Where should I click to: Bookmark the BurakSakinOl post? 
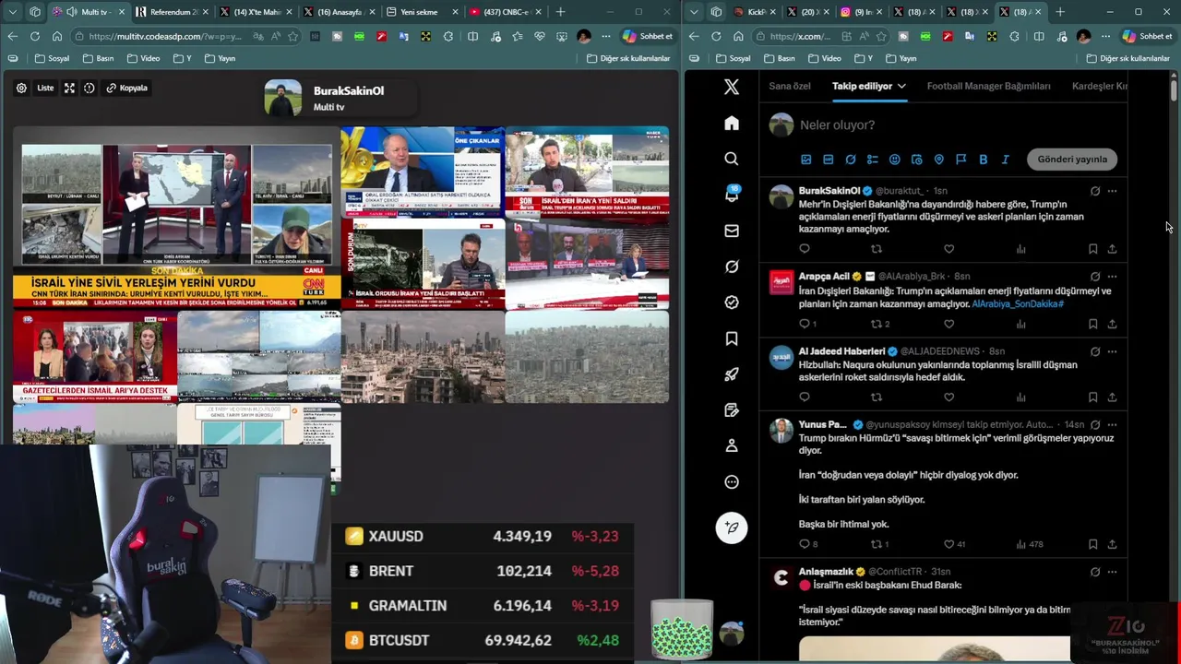(1092, 249)
